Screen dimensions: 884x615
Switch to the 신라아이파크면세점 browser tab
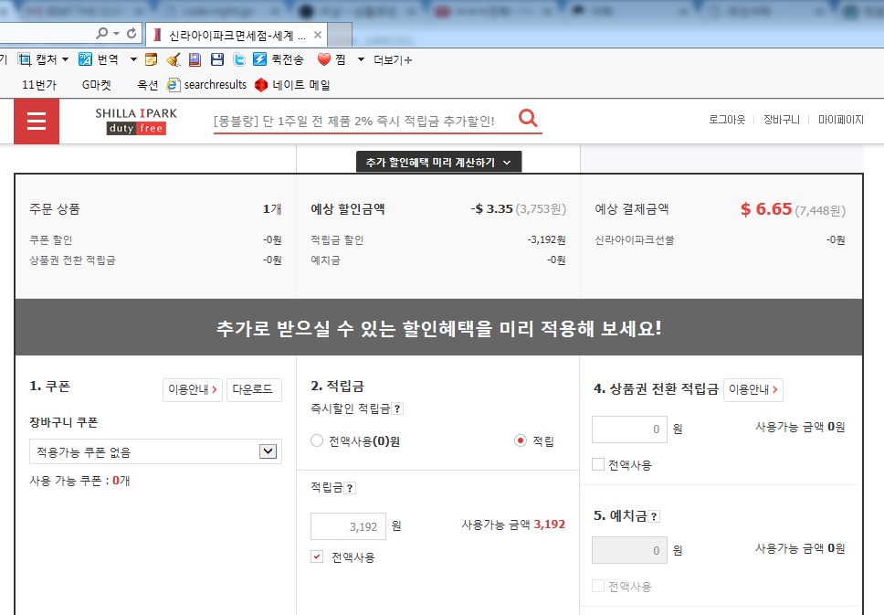click(235, 35)
